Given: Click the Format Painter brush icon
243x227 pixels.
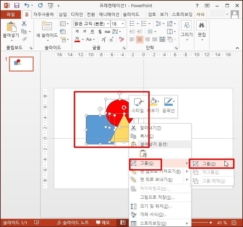Looking at the screenshot, I should coord(24,39).
